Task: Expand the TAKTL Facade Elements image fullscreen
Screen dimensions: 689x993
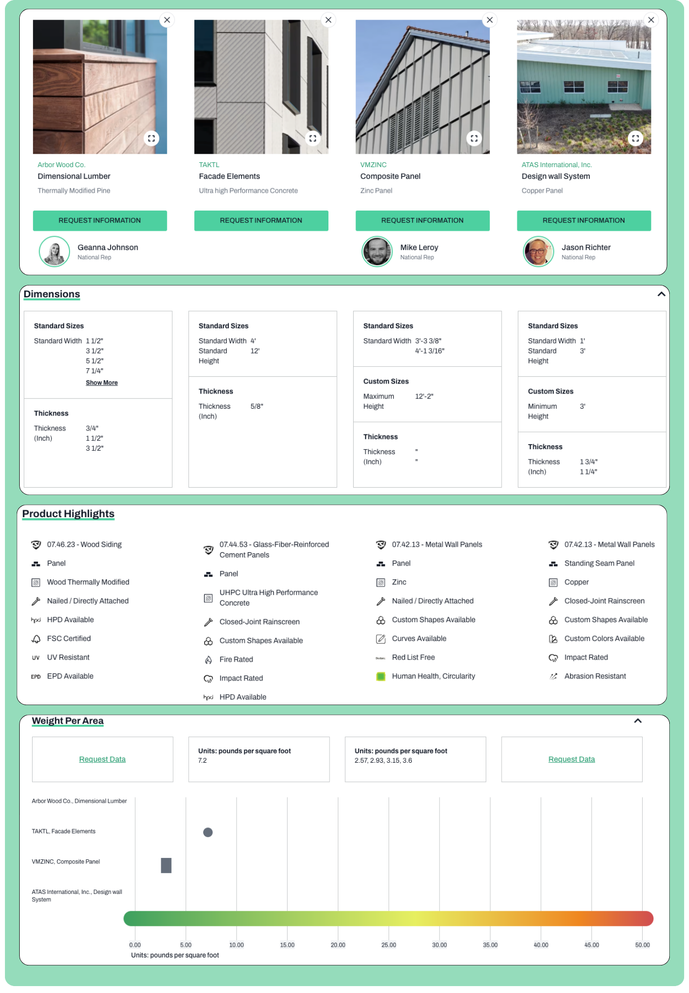Action: (x=313, y=139)
